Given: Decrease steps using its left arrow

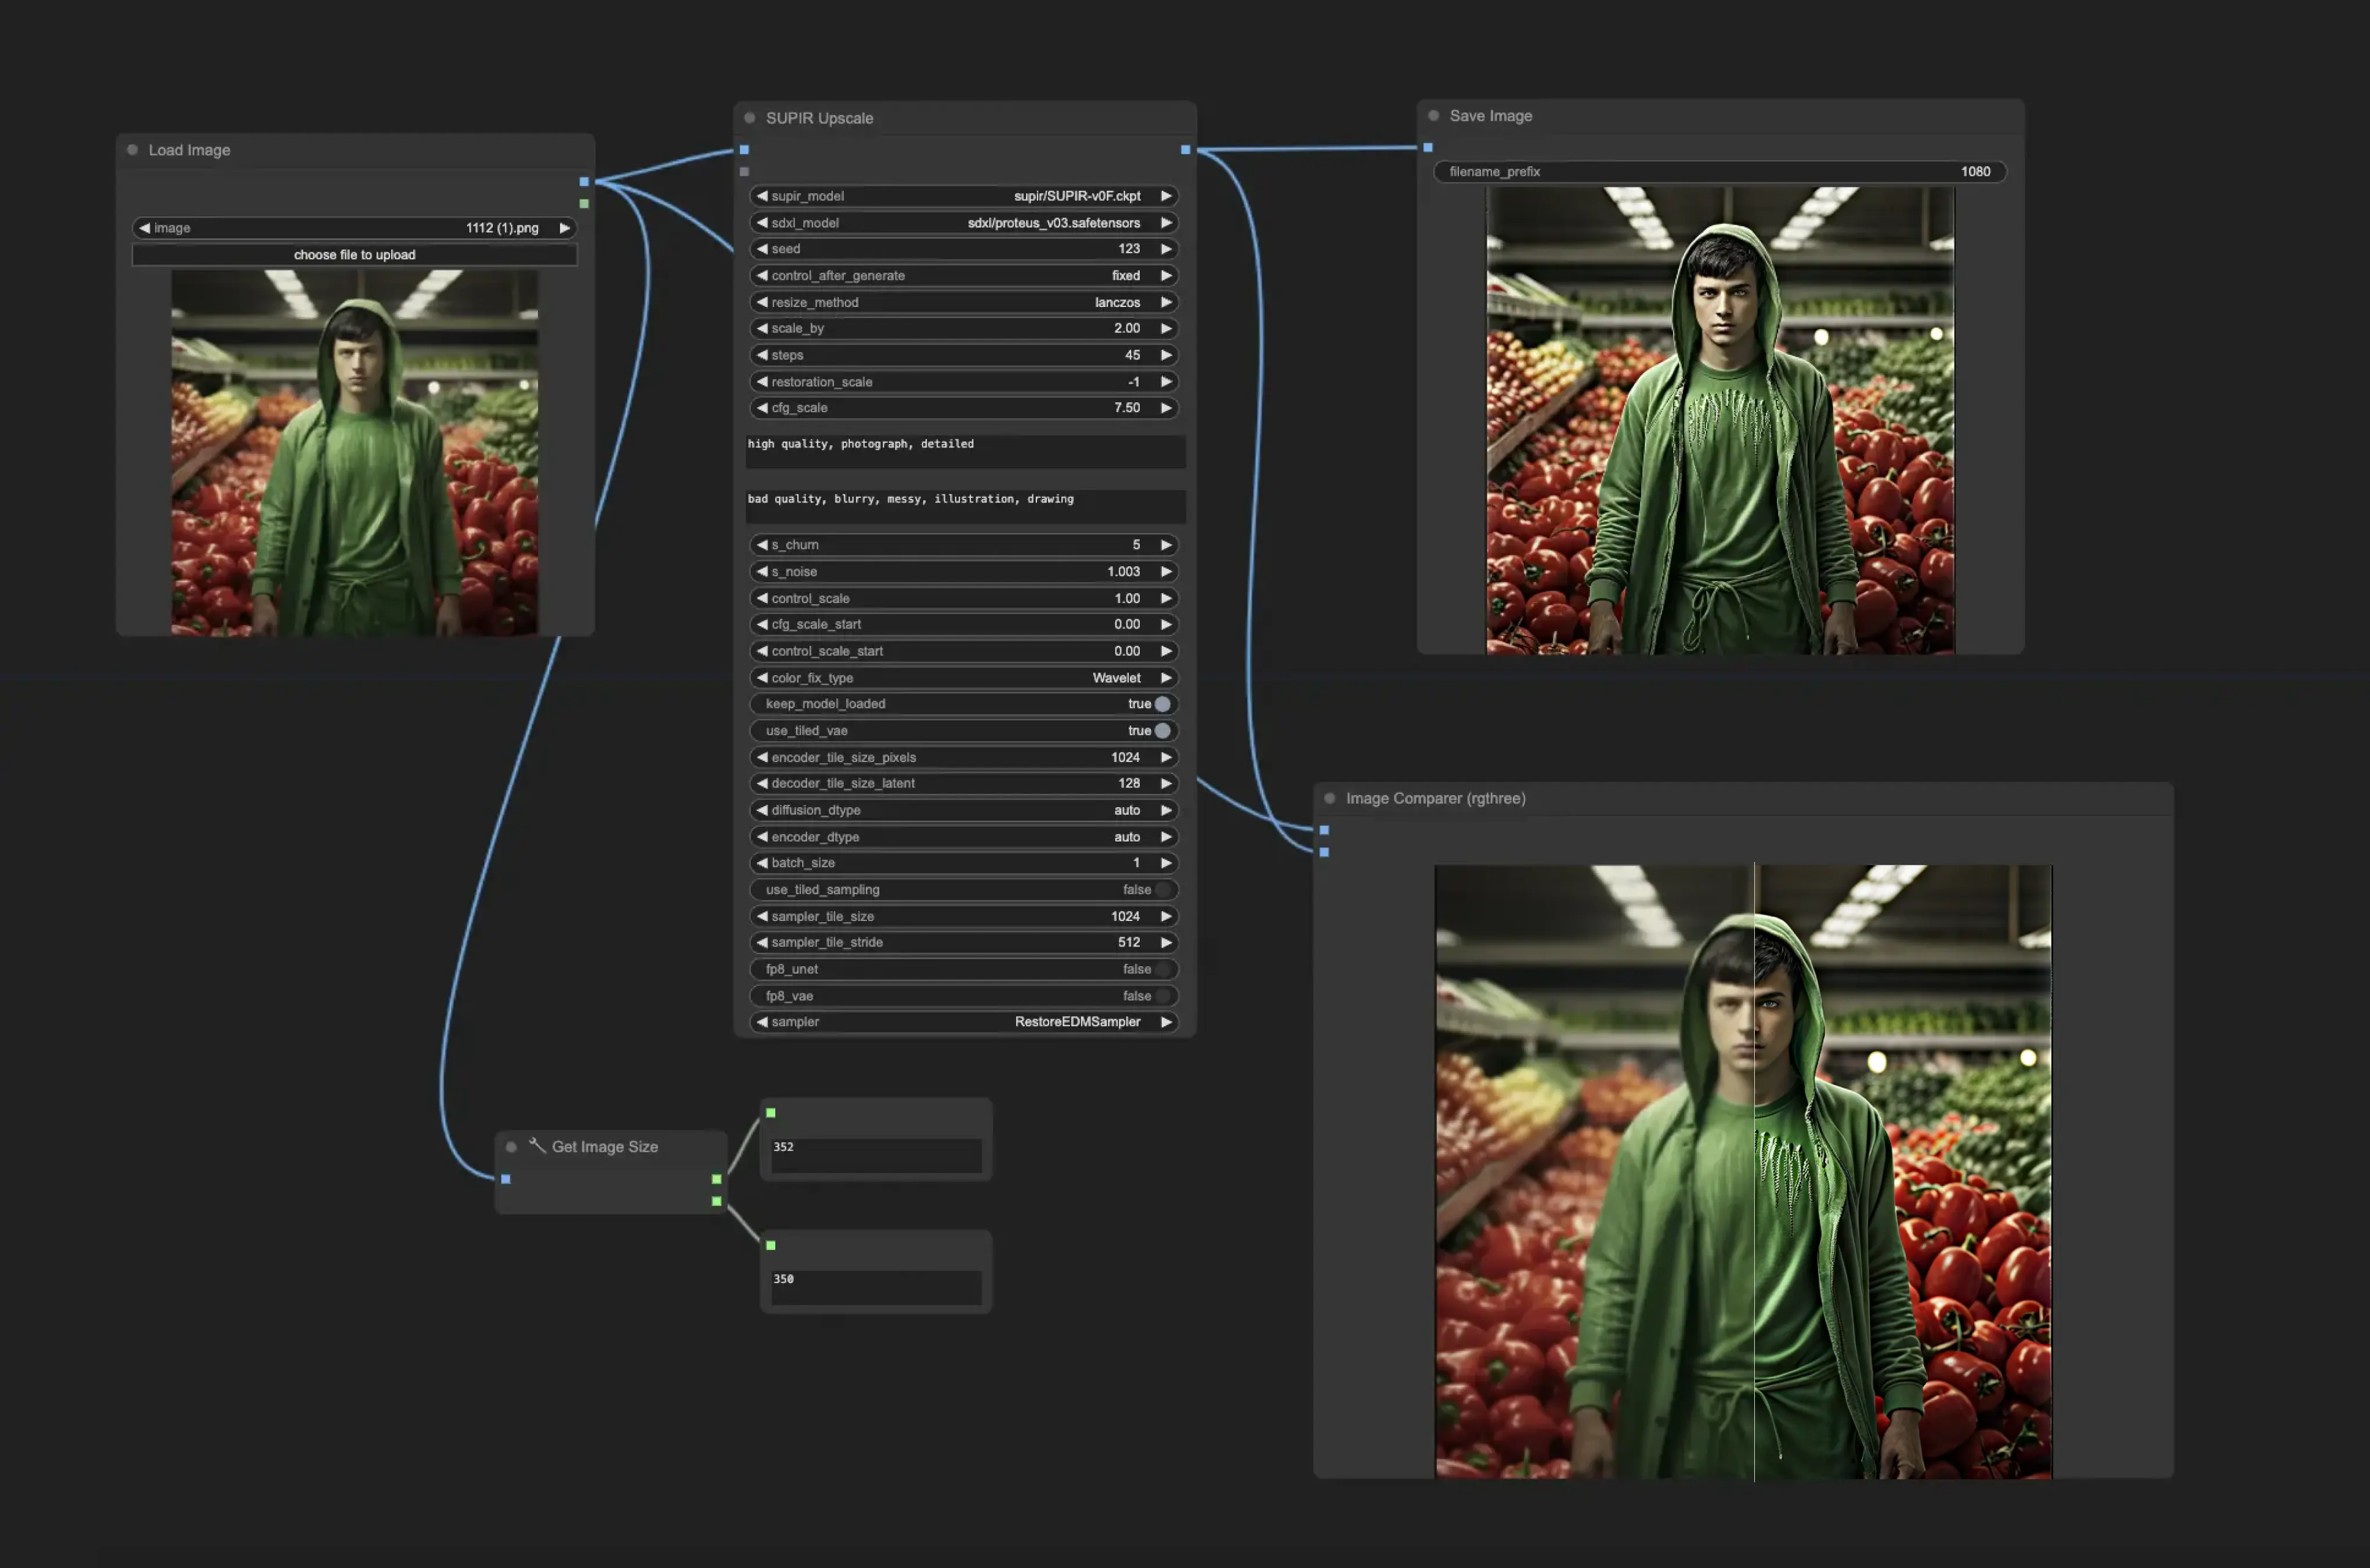Looking at the screenshot, I should click(x=762, y=355).
